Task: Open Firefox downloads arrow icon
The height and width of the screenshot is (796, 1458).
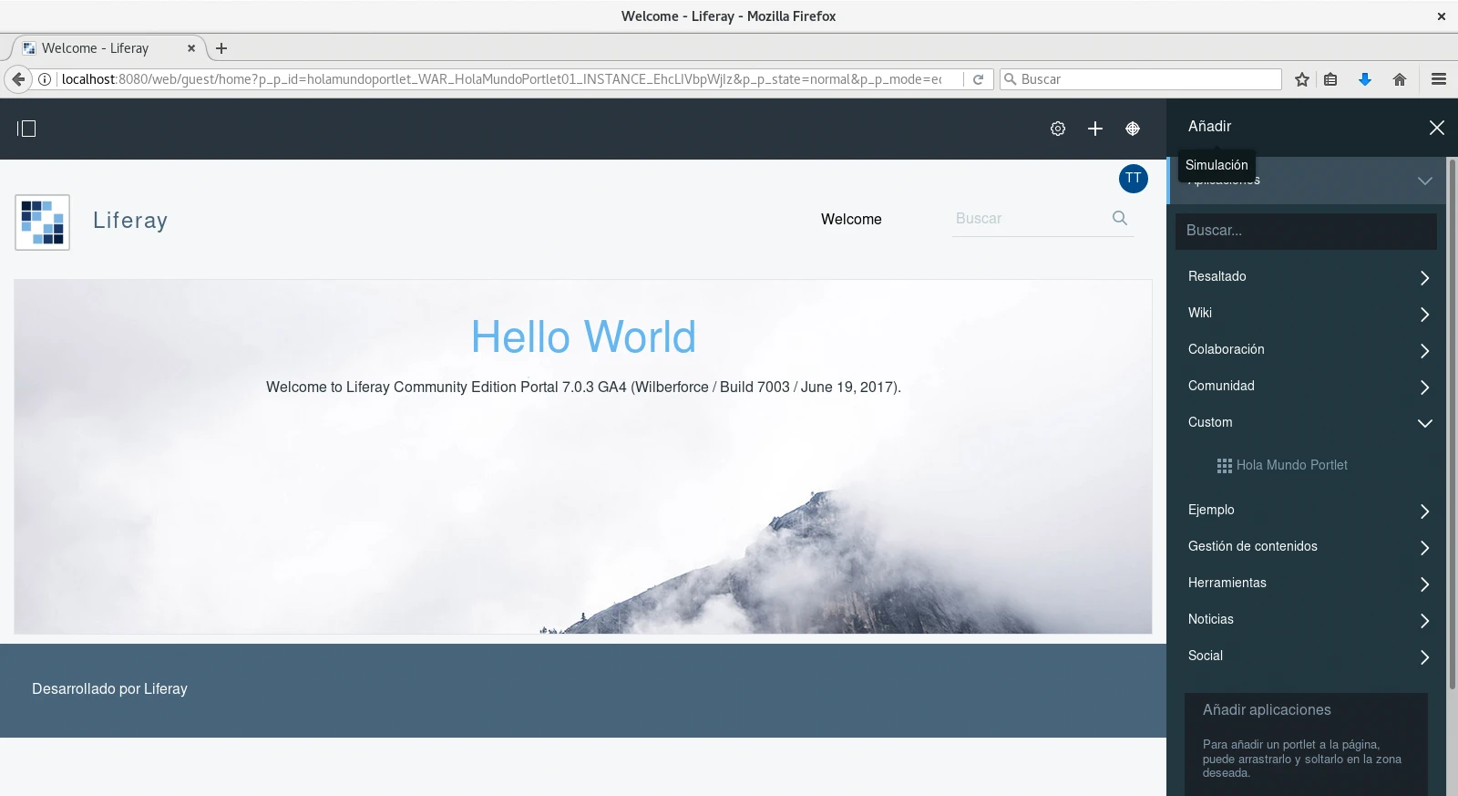Action: pos(1364,79)
